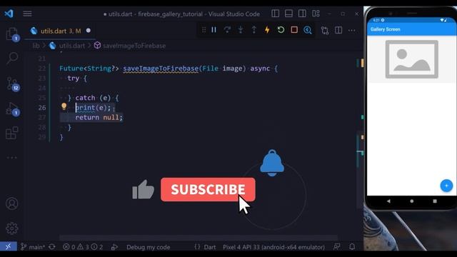Click utils.dart in the breadcrumb

[x=71, y=46]
